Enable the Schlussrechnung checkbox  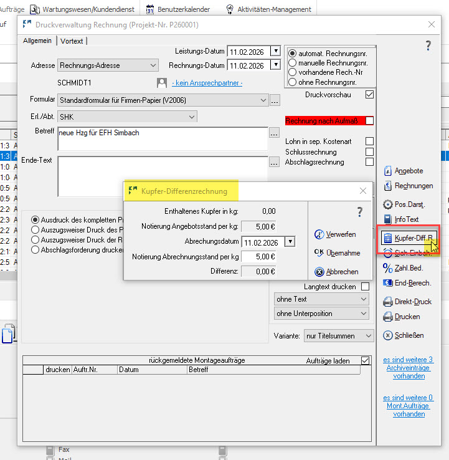(369, 152)
